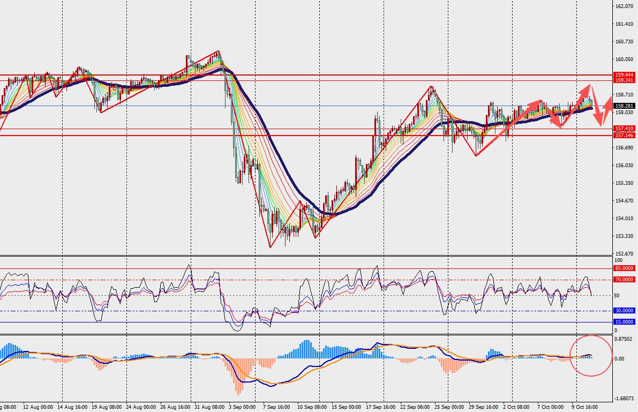The image size is (638, 412).
Task: Select the 3 Sep 00:00 time label
Action: (242, 407)
